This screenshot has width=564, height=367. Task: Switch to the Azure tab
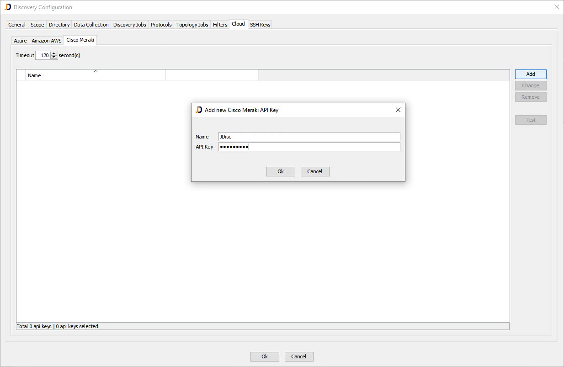[20, 40]
